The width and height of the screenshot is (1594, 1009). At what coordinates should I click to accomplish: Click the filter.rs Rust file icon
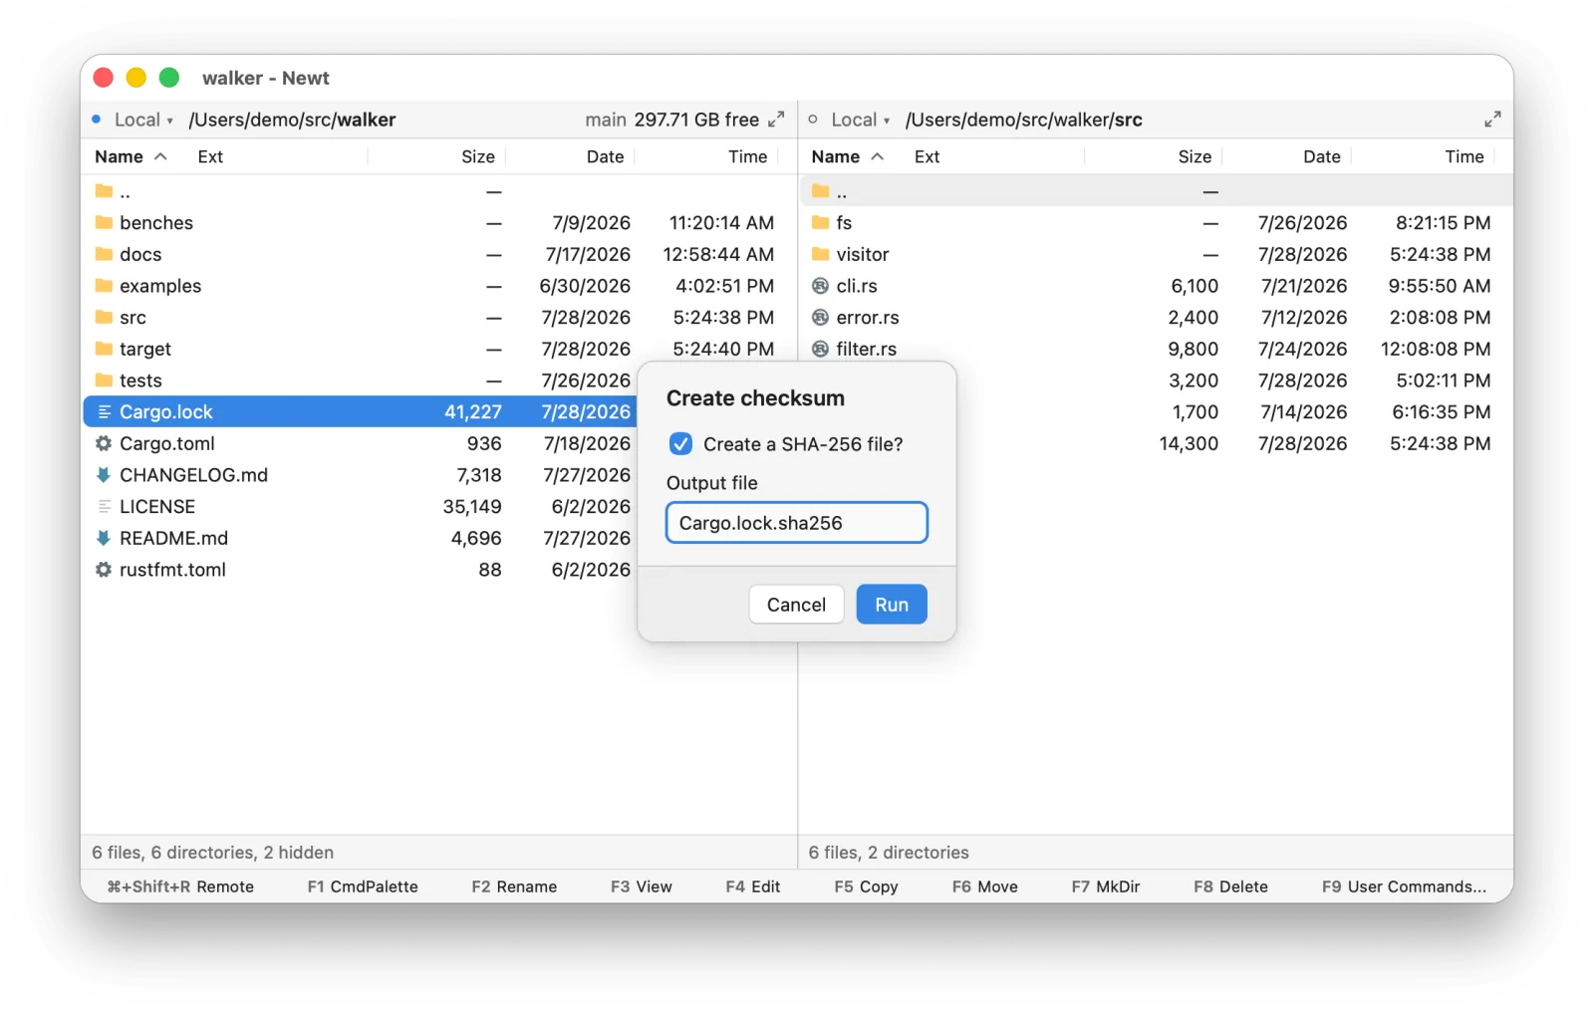[x=820, y=349]
